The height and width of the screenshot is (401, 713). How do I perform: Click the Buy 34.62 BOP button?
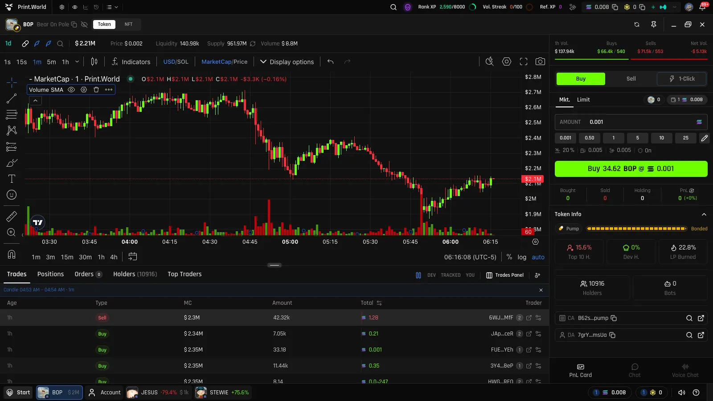(631, 169)
